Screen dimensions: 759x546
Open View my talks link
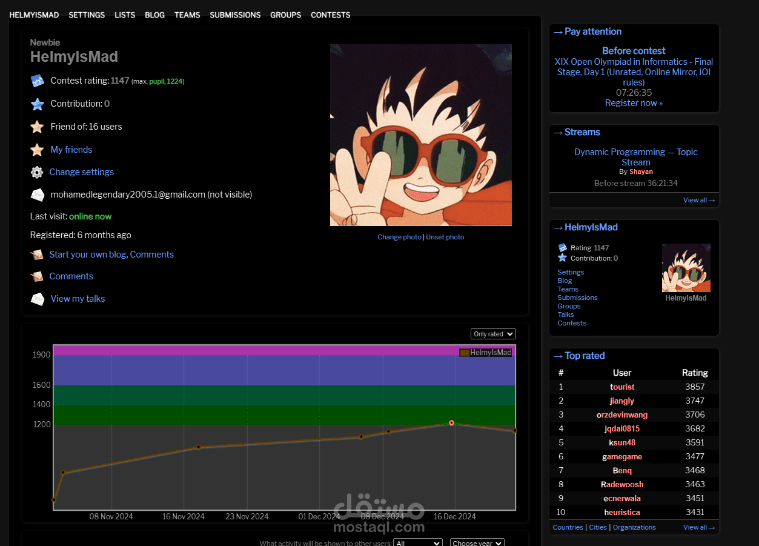pyautogui.click(x=78, y=299)
